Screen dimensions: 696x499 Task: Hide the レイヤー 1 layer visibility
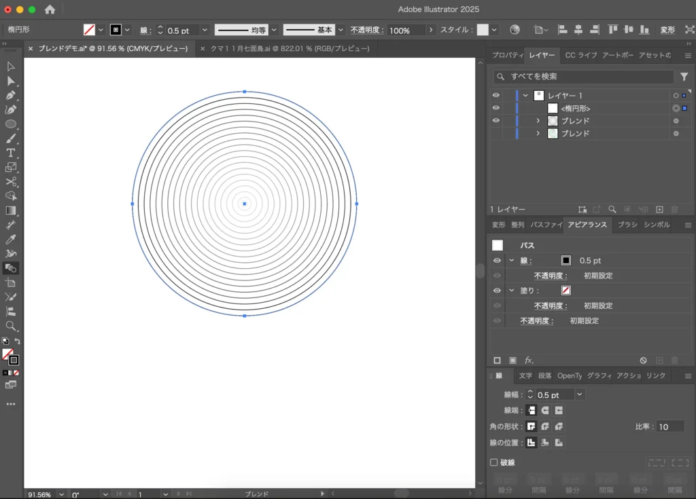point(495,96)
